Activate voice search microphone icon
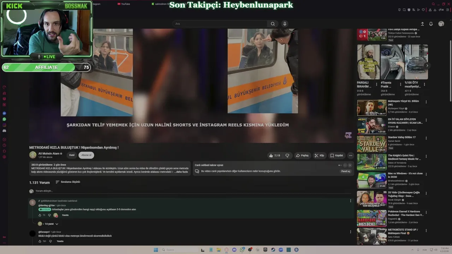The image size is (452, 254). point(285,24)
